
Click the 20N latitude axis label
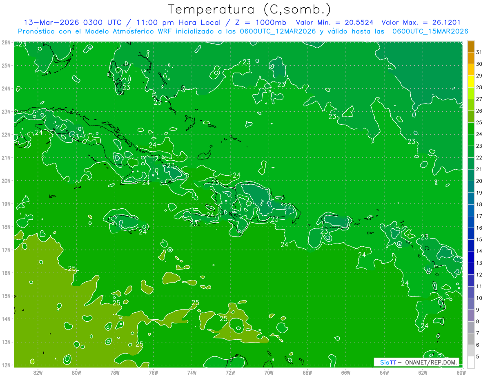(6, 181)
